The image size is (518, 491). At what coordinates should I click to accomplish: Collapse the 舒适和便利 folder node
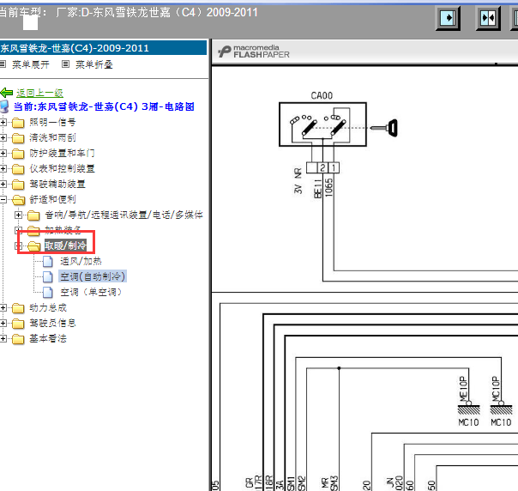pos(3,199)
